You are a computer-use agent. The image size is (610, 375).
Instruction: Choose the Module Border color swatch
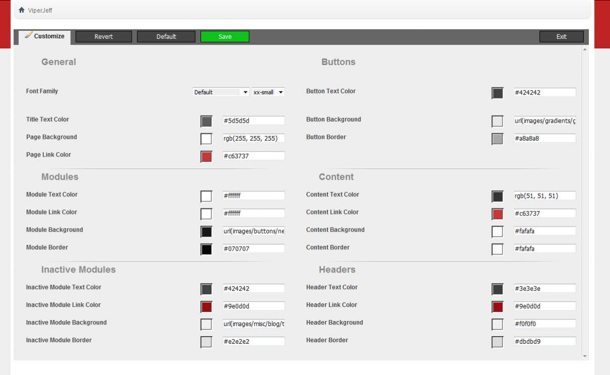point(206,249)
